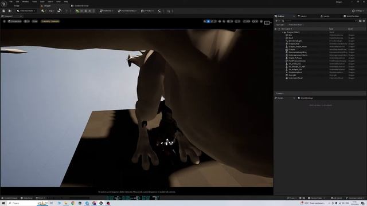Switch to the World Partition tab

point(351,16)
